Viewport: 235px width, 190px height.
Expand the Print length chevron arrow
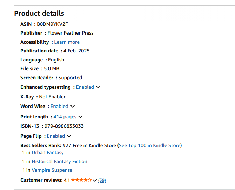[80, 117]
